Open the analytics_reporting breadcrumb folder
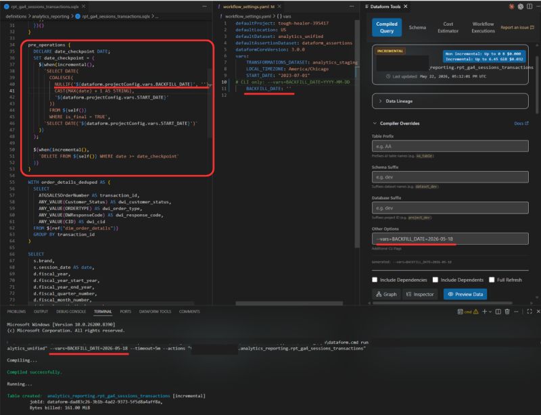 pos(50,16)
